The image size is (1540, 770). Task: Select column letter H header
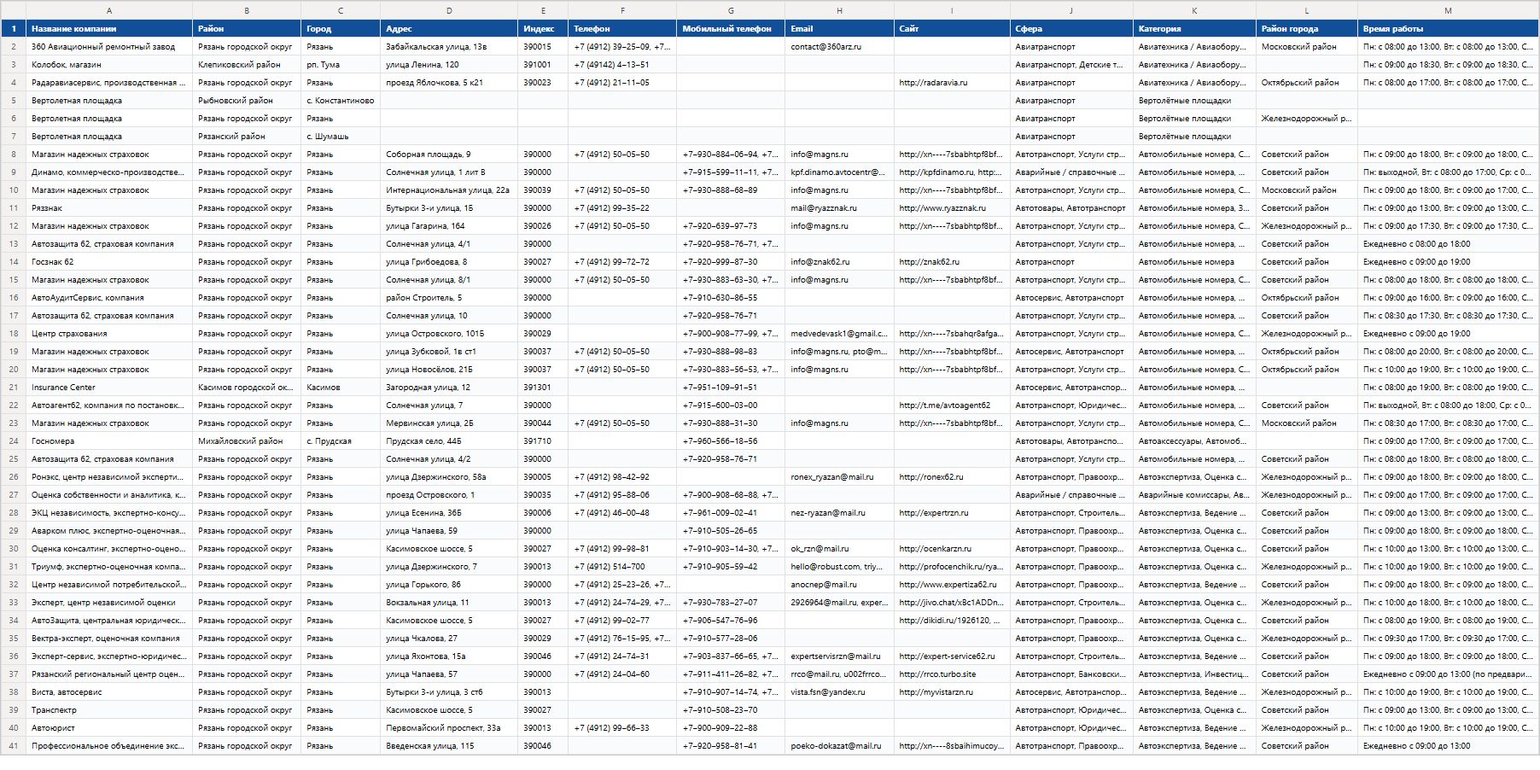(x=839, y=10)
